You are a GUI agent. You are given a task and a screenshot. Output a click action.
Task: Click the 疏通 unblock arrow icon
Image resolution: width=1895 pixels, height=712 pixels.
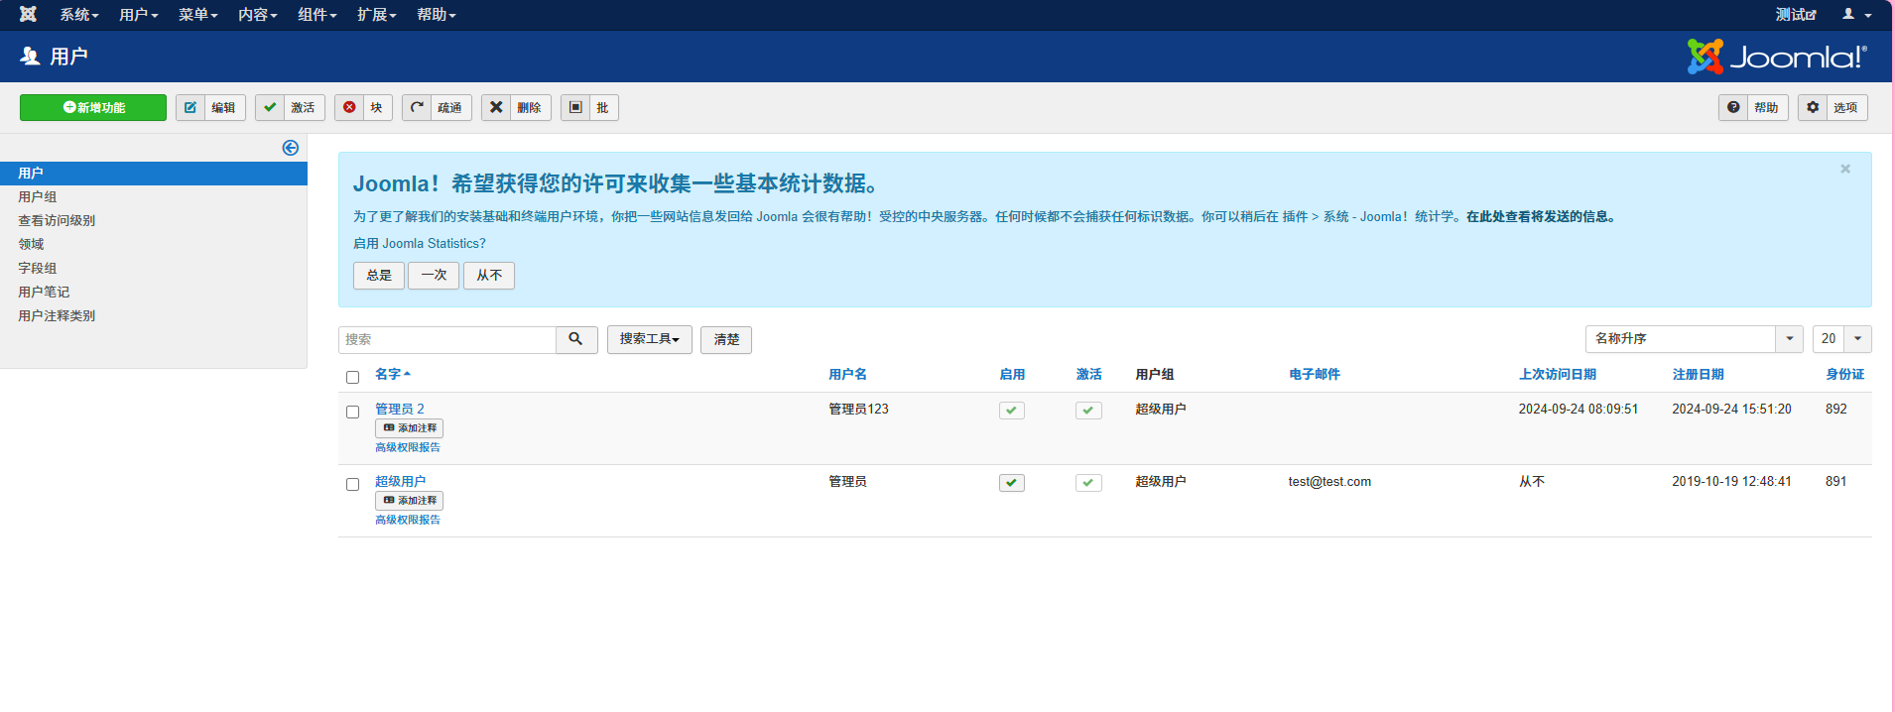[417, 107]
